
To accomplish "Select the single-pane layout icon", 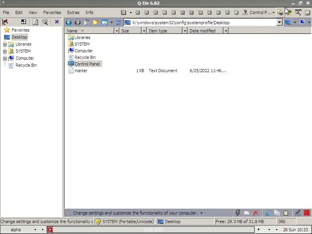I will click(236, 12).
